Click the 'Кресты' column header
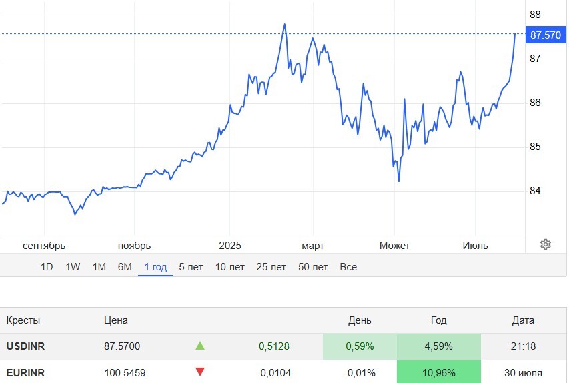 [x=23, y=320]
